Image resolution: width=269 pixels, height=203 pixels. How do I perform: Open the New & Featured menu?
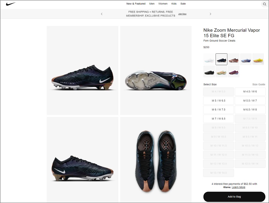136,4
